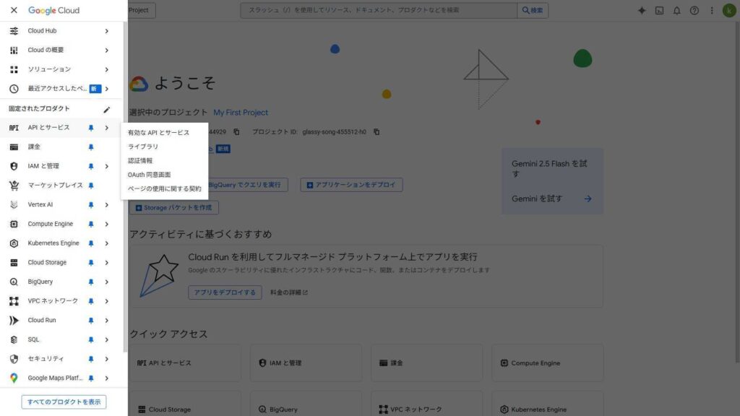
Task: Unpin API とサービス from pinned products
Action: pos(90,128)
